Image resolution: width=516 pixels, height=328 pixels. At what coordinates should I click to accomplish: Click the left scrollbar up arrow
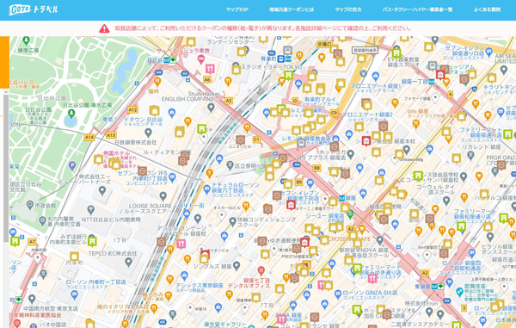coord(6,91)
